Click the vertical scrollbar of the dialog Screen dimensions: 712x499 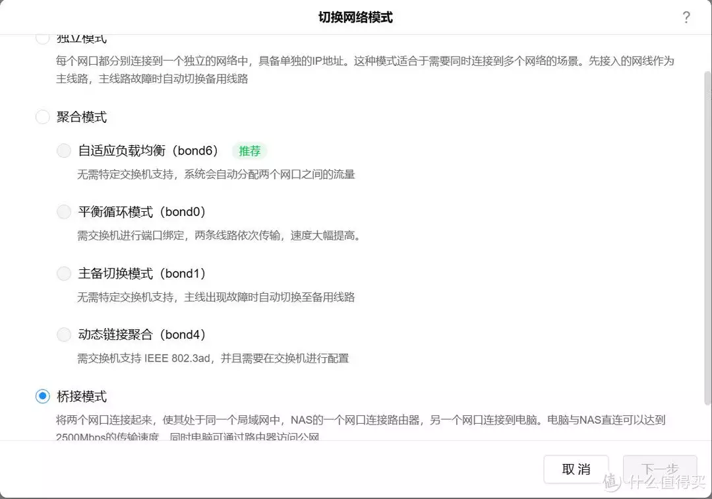(x=707, y=238)
